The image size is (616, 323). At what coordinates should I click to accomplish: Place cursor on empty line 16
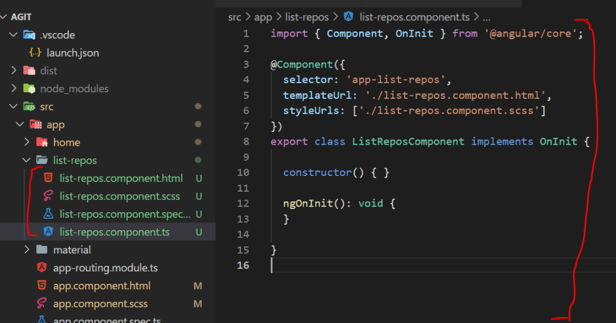point(362,266)
